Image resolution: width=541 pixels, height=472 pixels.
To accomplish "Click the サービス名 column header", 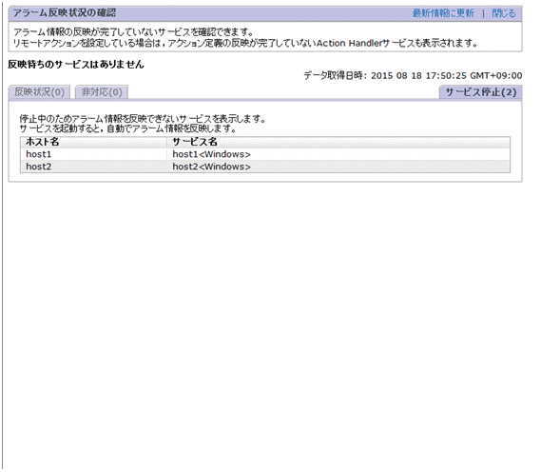I will [338, 142].
